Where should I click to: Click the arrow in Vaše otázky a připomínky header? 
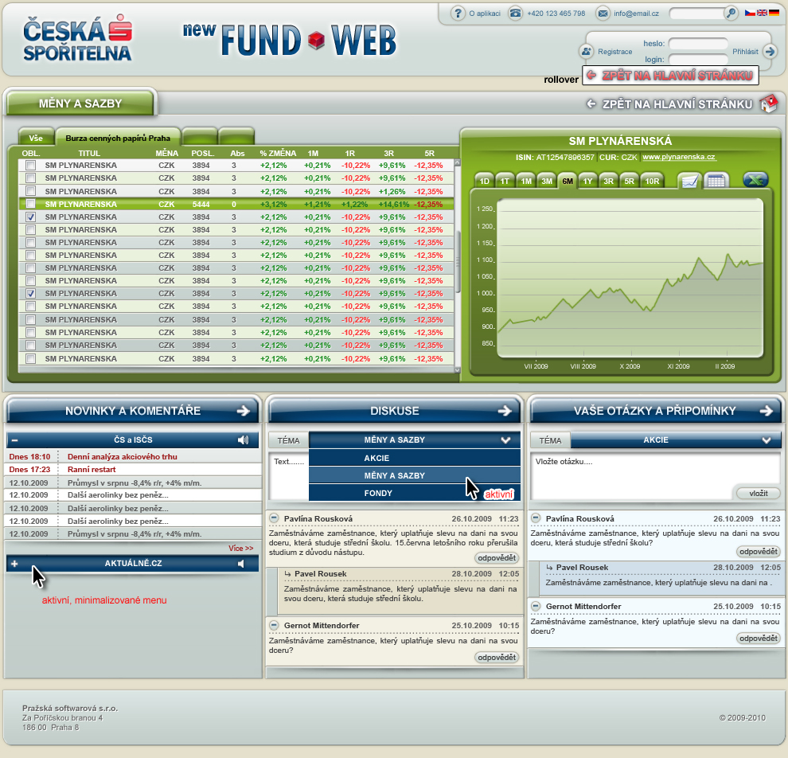[x=767, y=411]
